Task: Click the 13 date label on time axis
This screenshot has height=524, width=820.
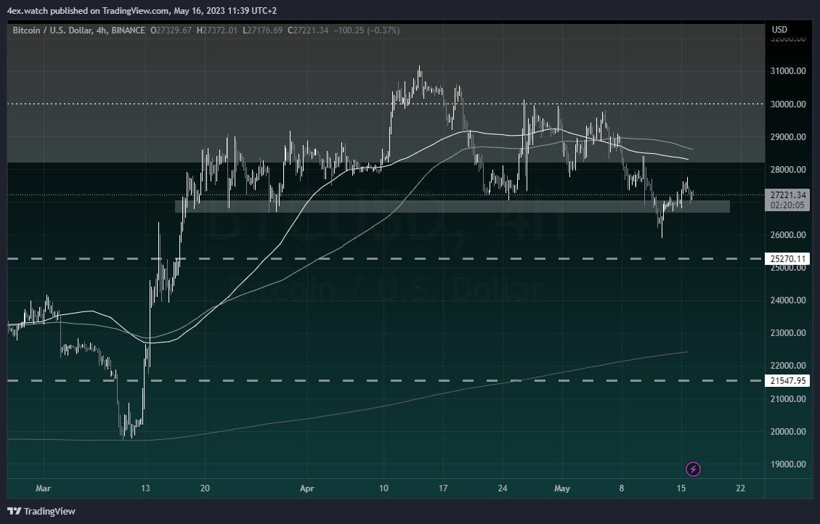Action: point(145,488)
